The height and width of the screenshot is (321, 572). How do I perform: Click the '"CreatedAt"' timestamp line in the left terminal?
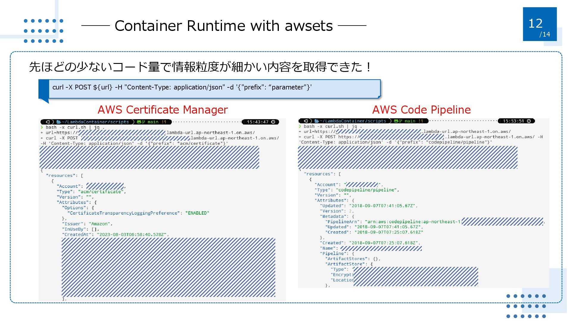(116, 235)
